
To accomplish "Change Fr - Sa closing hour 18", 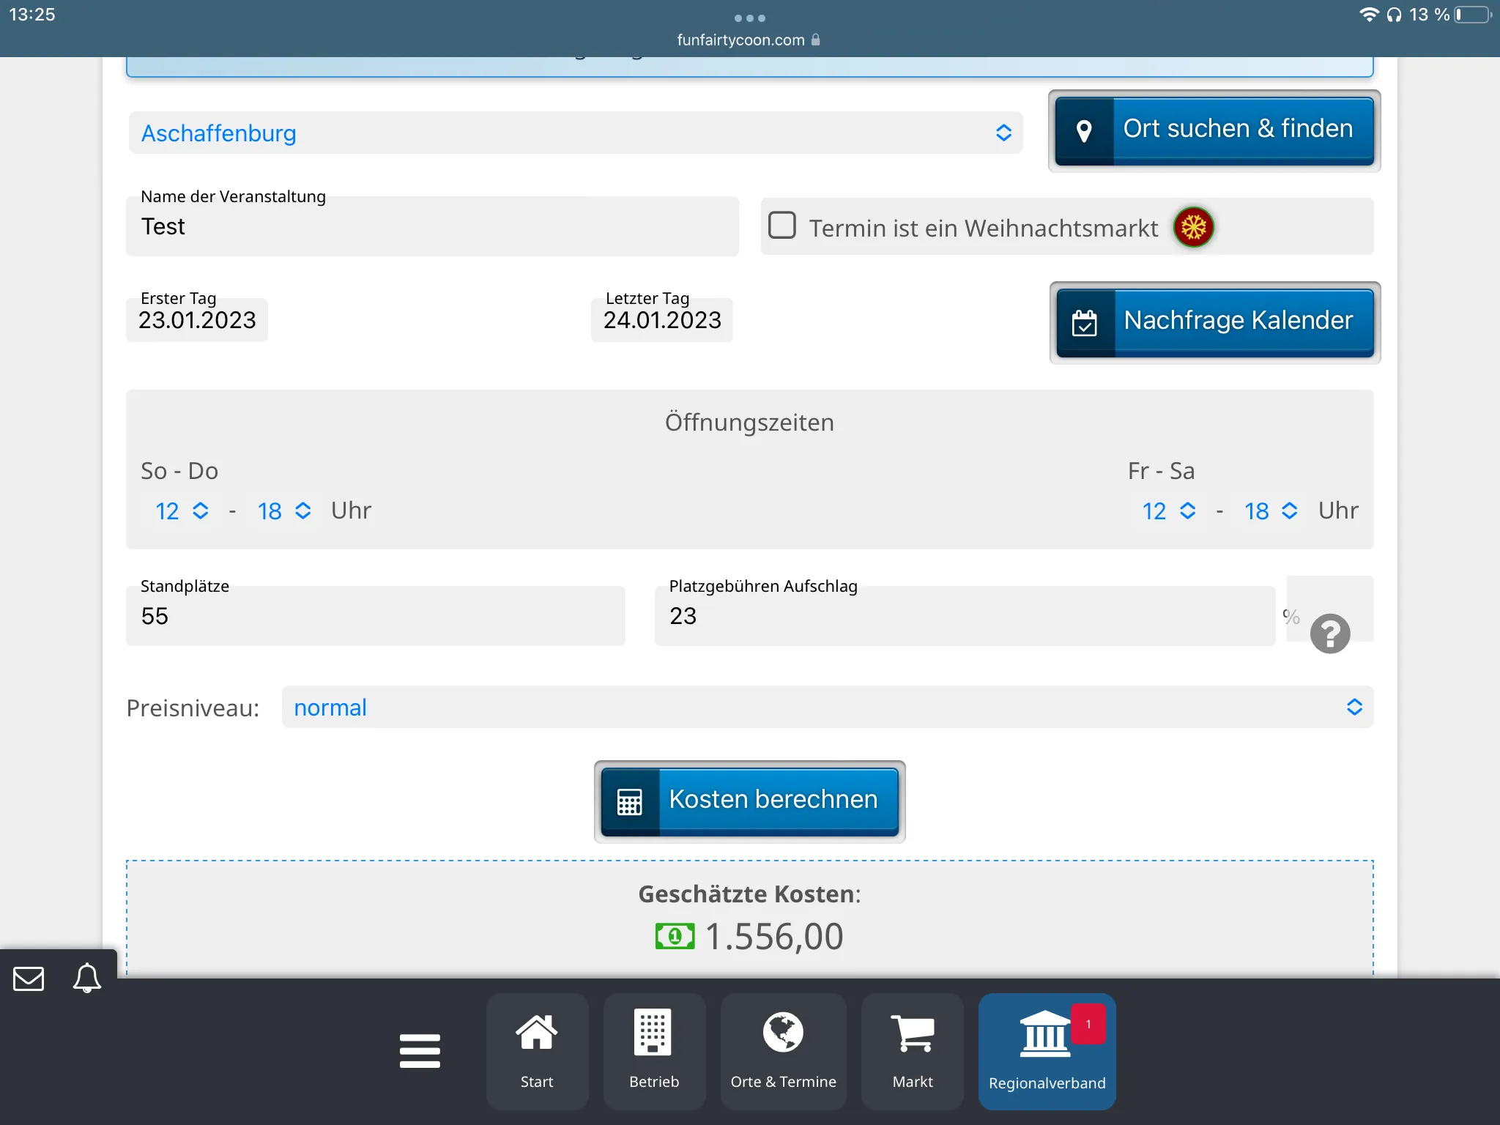I will pyautogui.click(x=1271, y=511).
